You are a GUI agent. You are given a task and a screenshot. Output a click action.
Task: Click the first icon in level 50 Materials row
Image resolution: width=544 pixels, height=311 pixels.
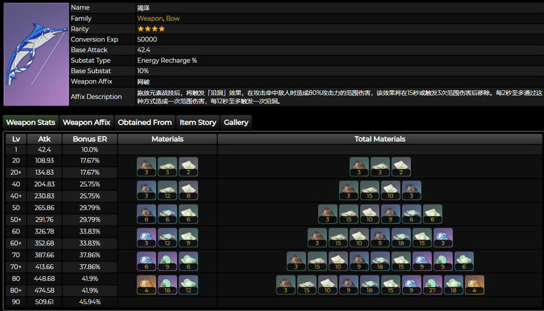pyautogui.click(x=147, y=214)
